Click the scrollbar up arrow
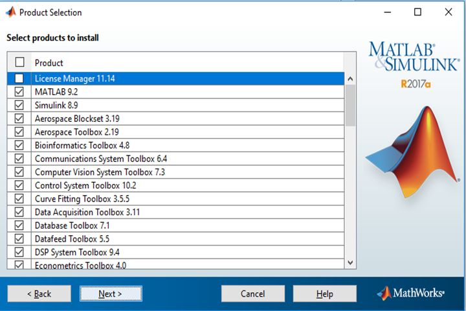Image resolution: width=466 pixels, height=311 pixels. pos(350,79)
